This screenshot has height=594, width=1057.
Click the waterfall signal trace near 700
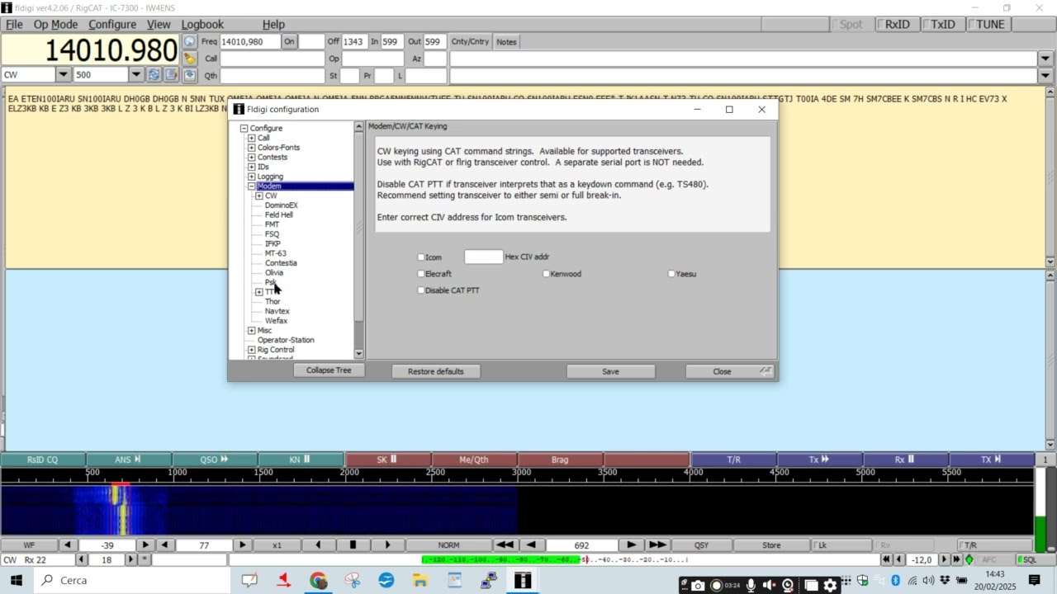[x=121, y=510]
